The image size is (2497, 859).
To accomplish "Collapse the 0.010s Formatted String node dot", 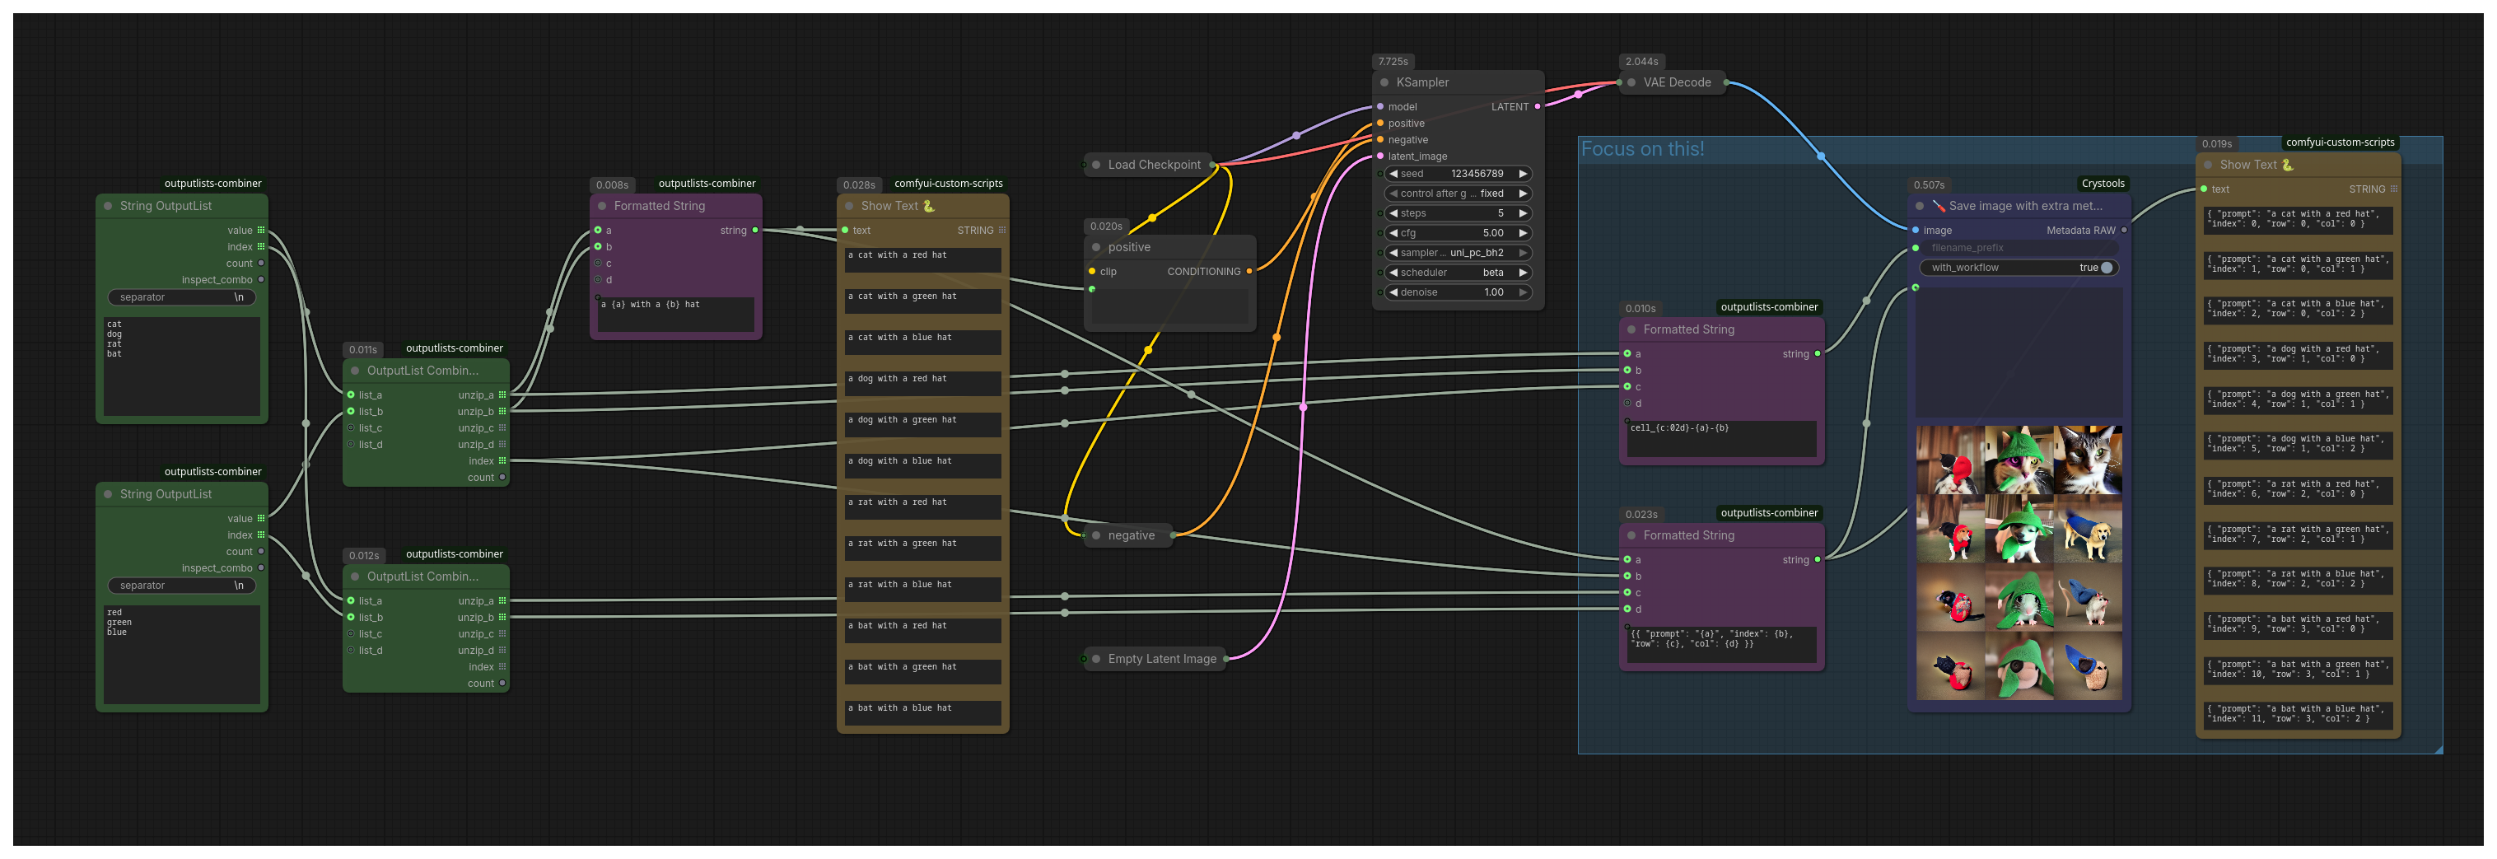I will [1631, 329].
